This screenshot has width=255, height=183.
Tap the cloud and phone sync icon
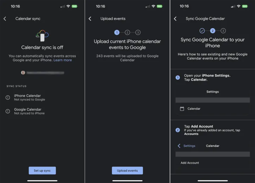[x=42, y=36]
